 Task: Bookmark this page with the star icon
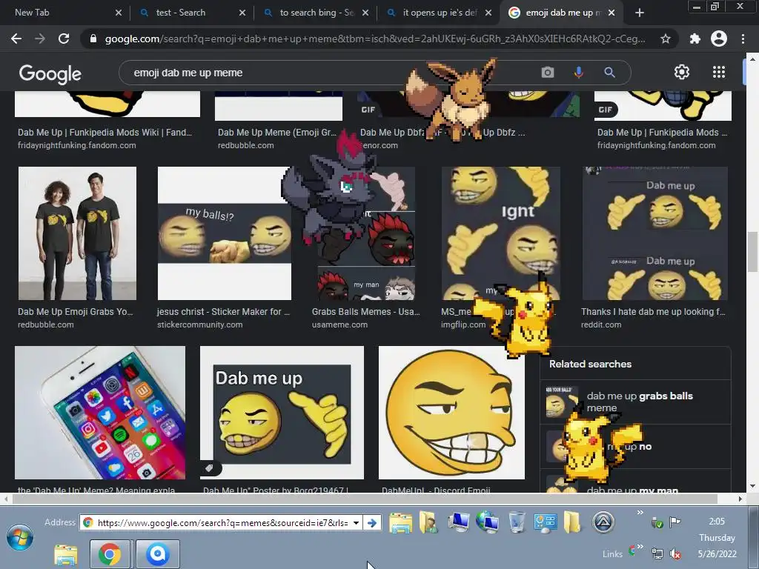(666, 39)
